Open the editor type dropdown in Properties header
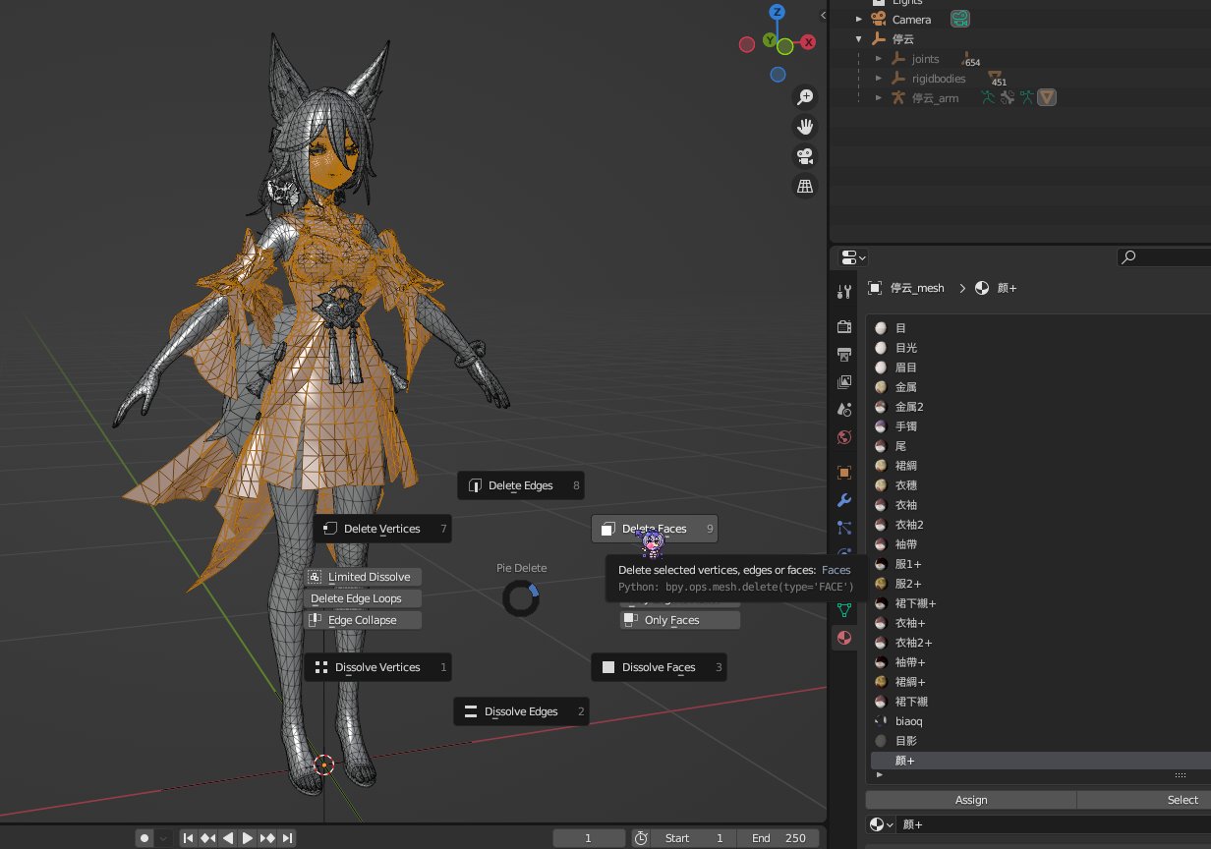This screenshot has height=849, width=1211. pos(851,257)
